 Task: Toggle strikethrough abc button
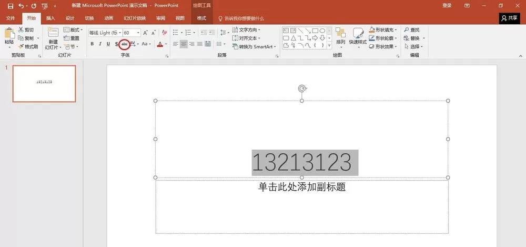point(125,44)
